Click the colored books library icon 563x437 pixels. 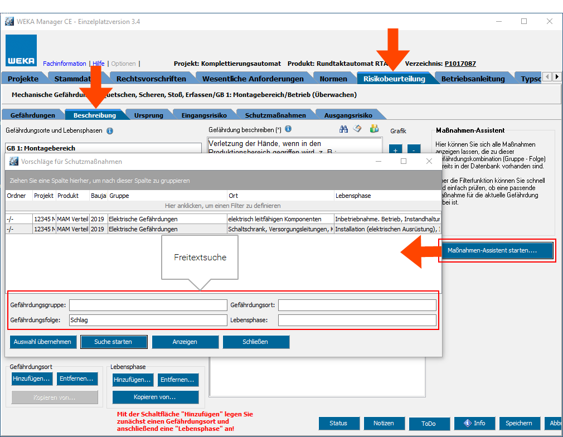click(x=374, y=129)
